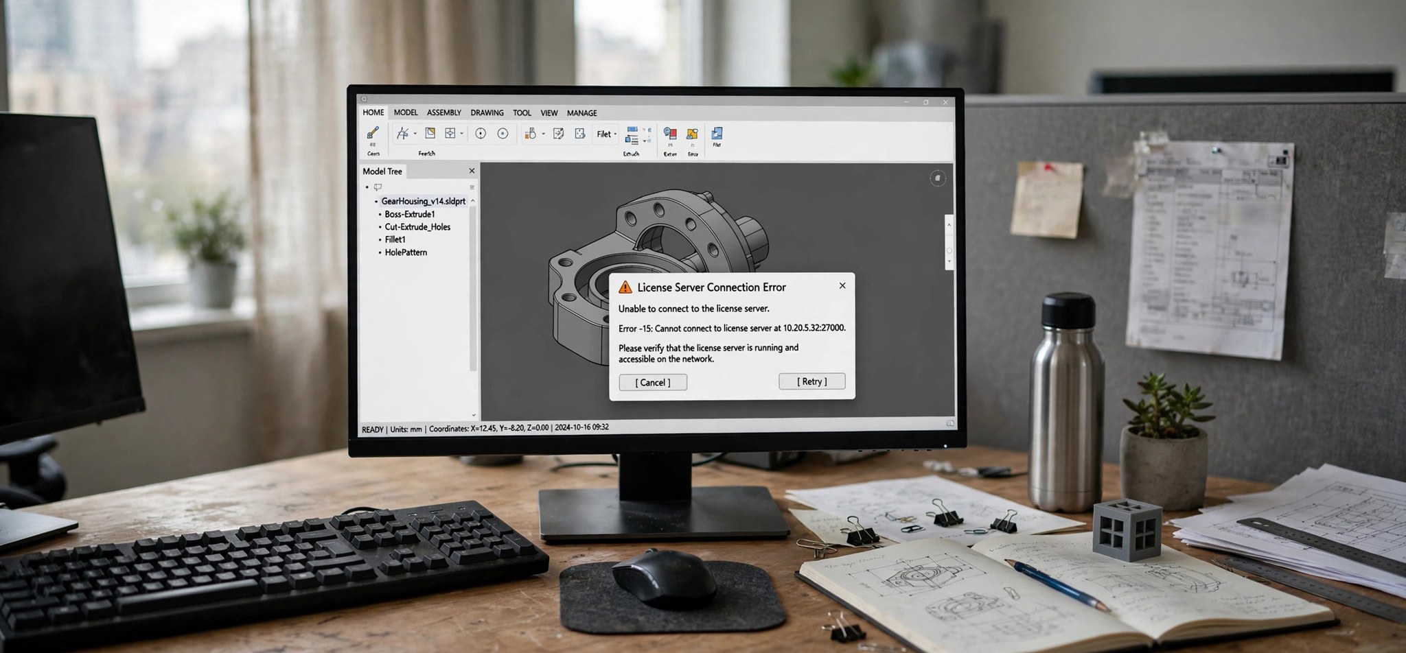This screenshot has width=1406, height=653.
Task: Activate the sketch line tool icon
Action: point(402,133)
